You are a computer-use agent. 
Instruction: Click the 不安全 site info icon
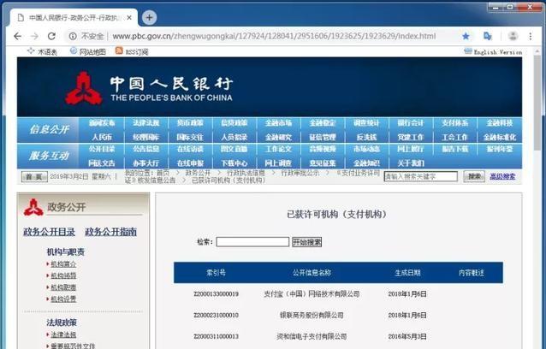pyautogui.click(x=73, y=36)
